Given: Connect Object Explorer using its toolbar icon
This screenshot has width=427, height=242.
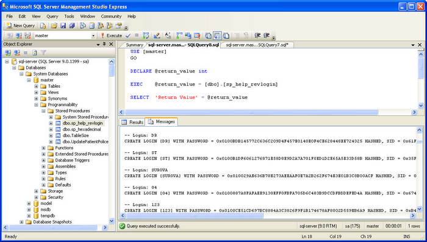Looking at the screenshot, I should [8, 52].
